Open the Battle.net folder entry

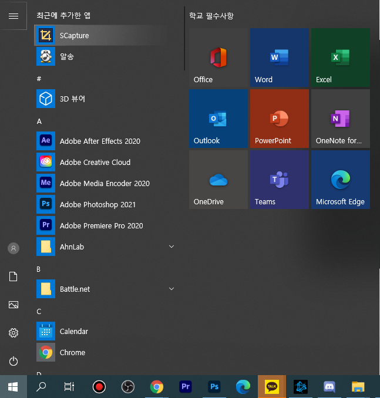(105, 289)
